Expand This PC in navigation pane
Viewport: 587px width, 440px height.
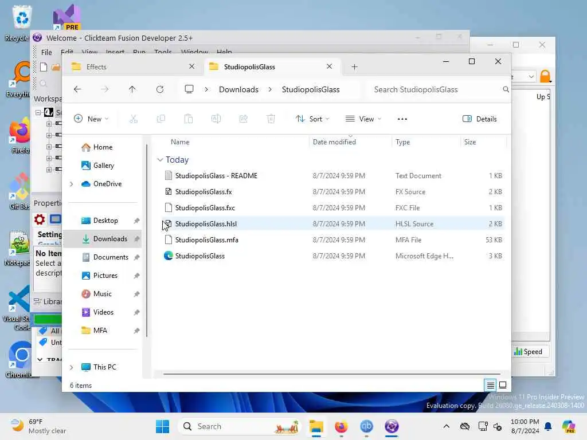click(71, 367)
